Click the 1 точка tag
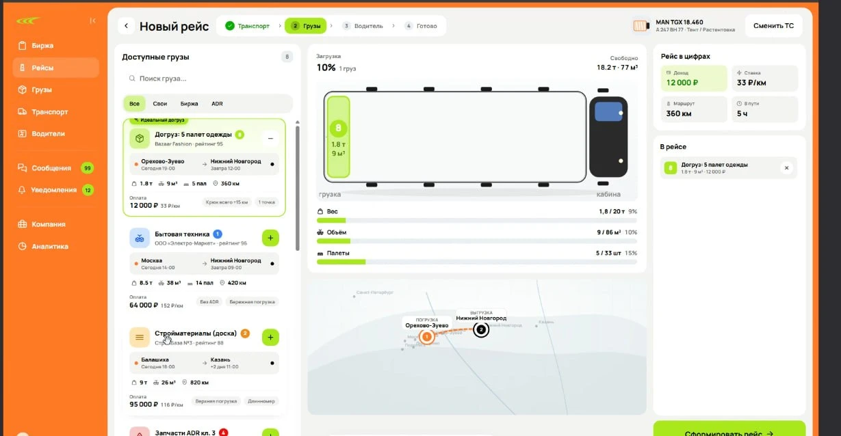This screenshot has height=436, width=841. pos(267,202)
